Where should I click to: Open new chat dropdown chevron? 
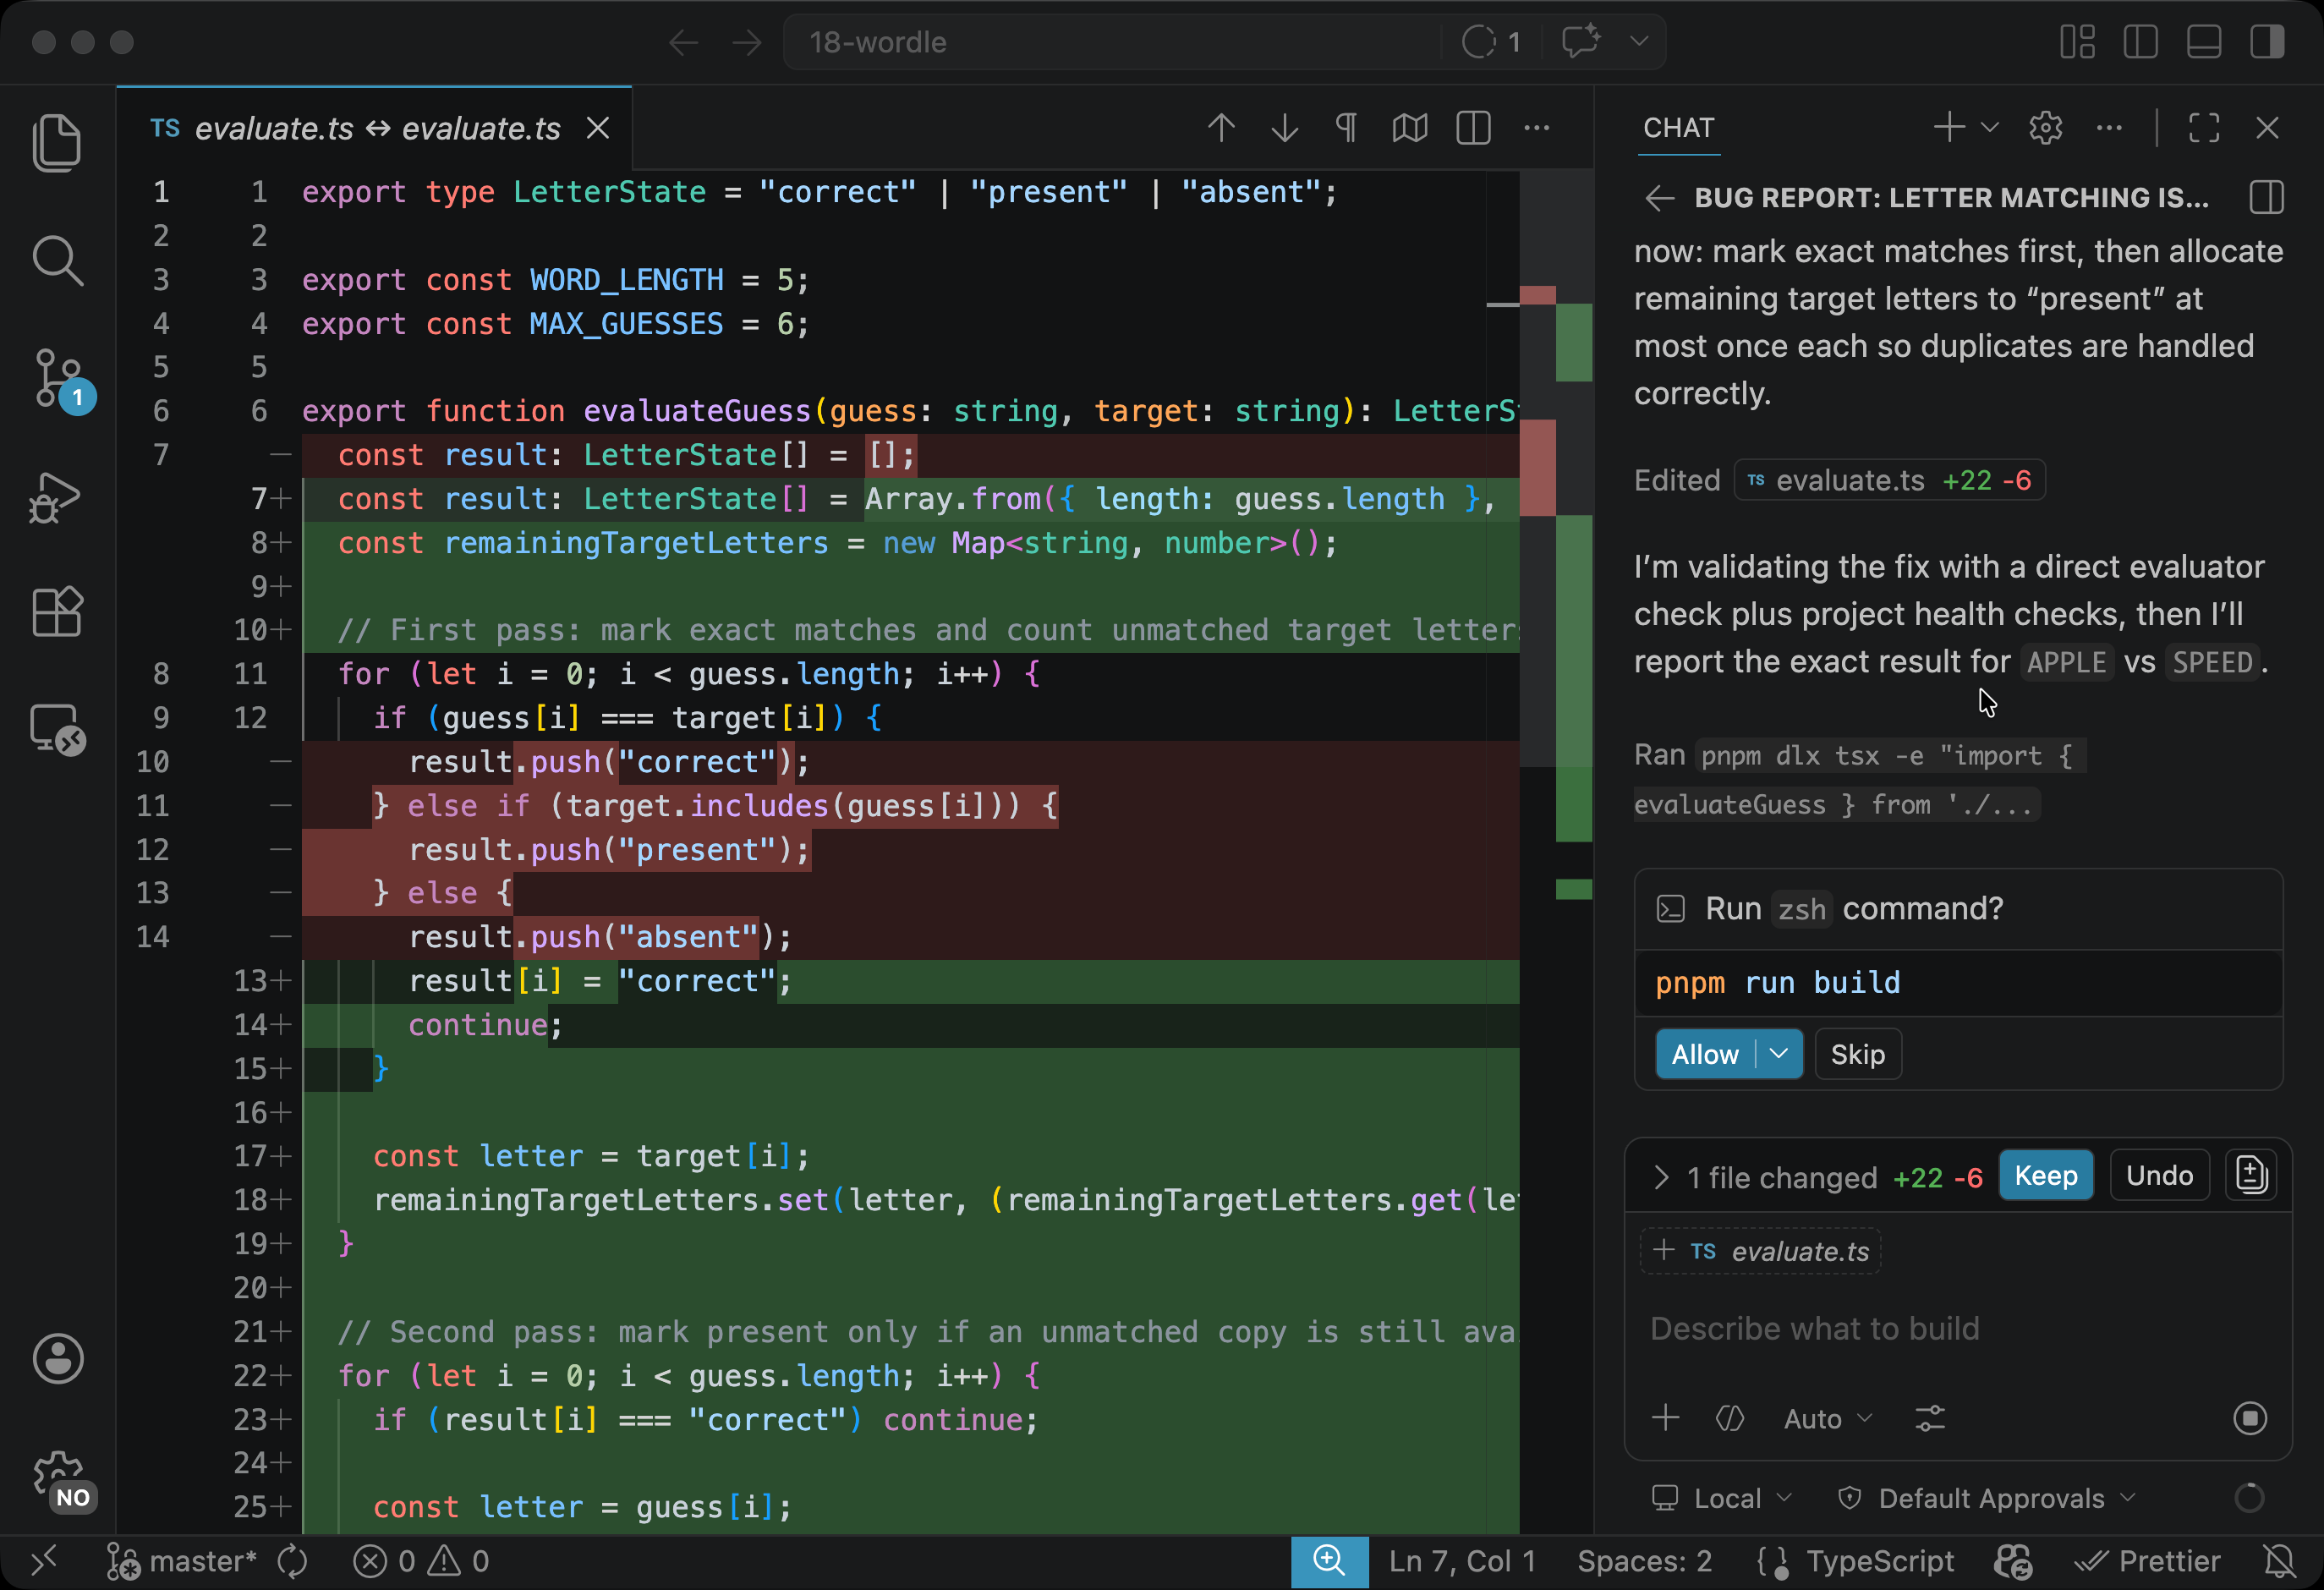click(x=1990, y=127)
